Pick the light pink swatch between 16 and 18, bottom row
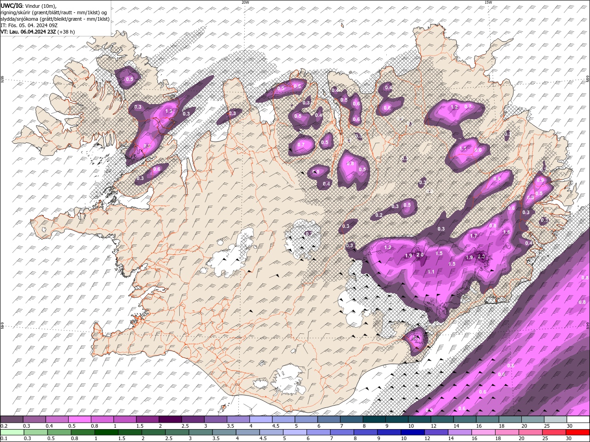The width and height of the screenshot is (590, 442). tap(483, 432)
